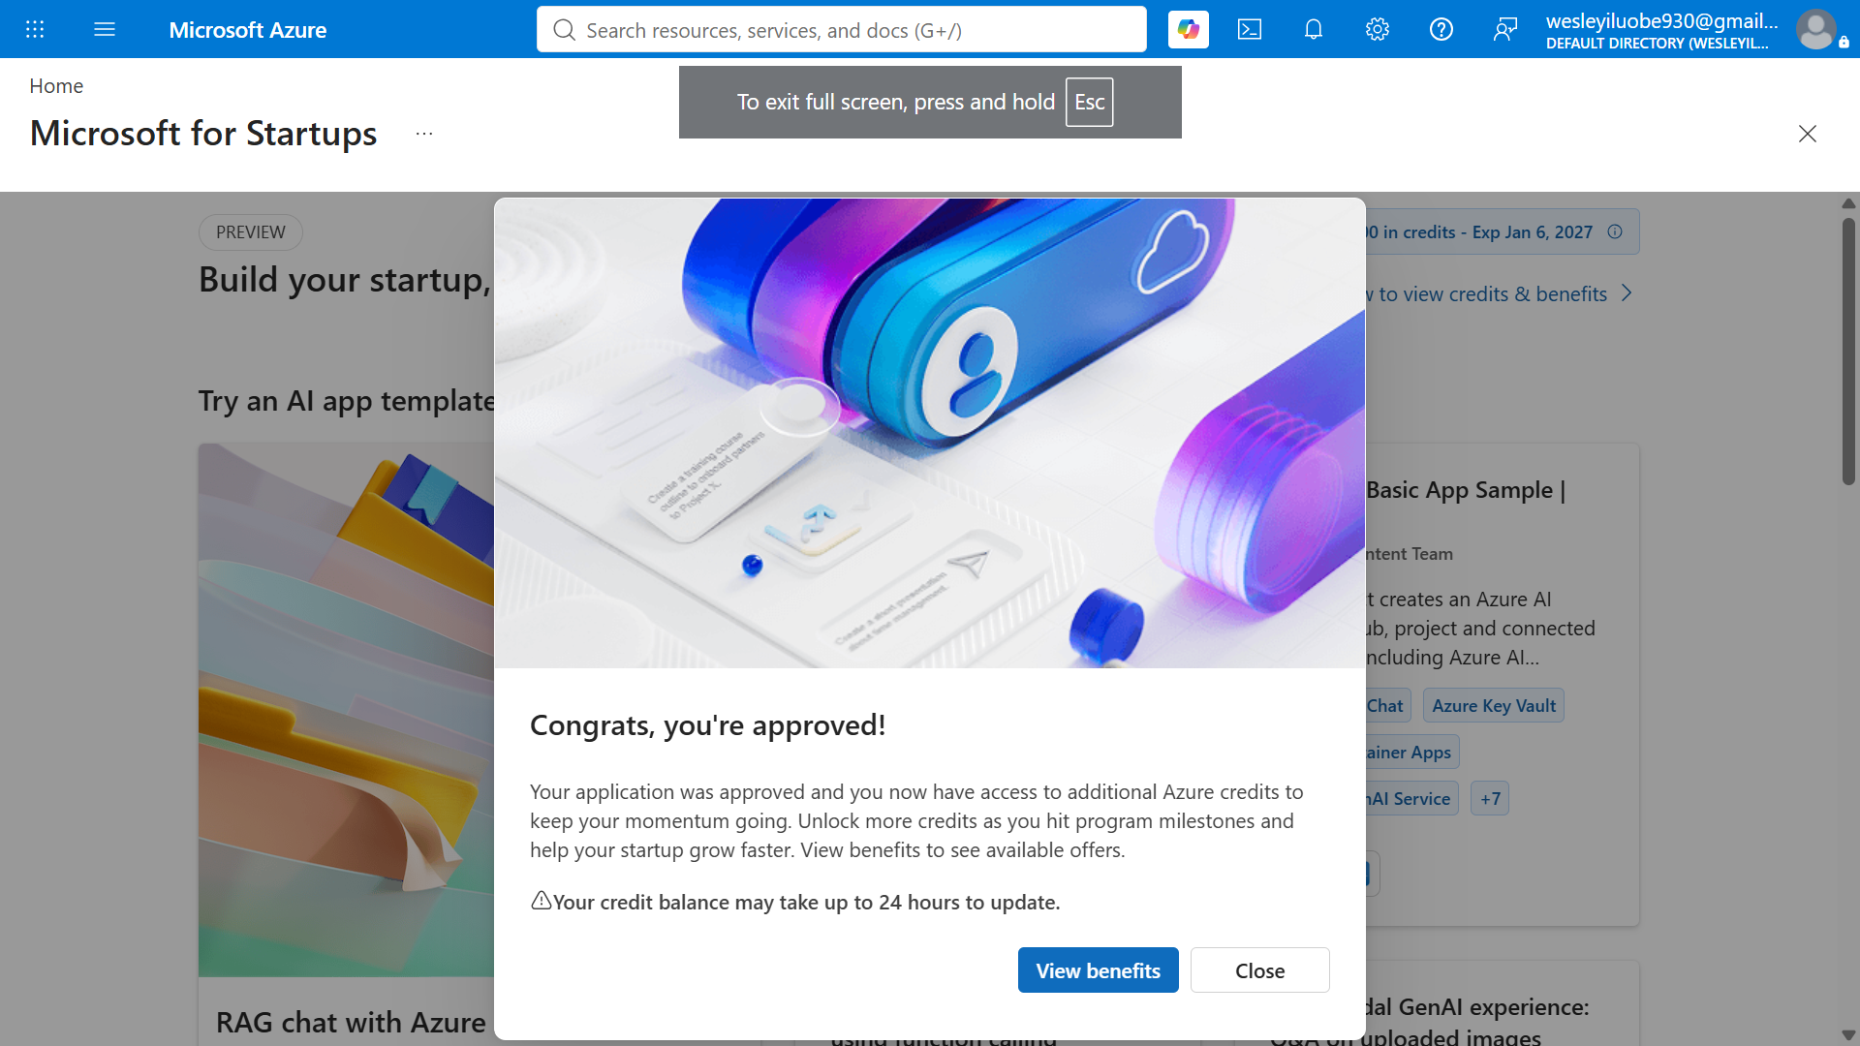The height and width of the screenshot is (1046, 1860).
Task: Focus the search resources input field
Action: 842,30
